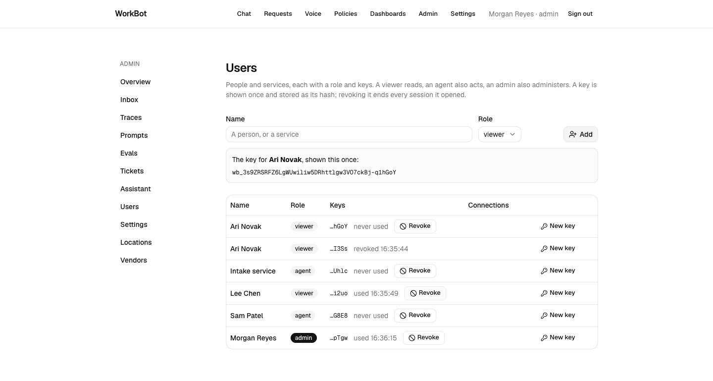Viewport: 713px width, 381px height.
Task: Click the admin role badge for Morgan Reyes
Action: tap(304, 338)
